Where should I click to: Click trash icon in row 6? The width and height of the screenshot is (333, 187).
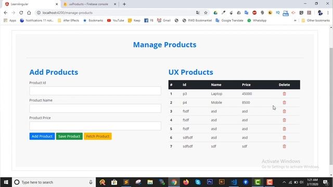tap(284, 138)
